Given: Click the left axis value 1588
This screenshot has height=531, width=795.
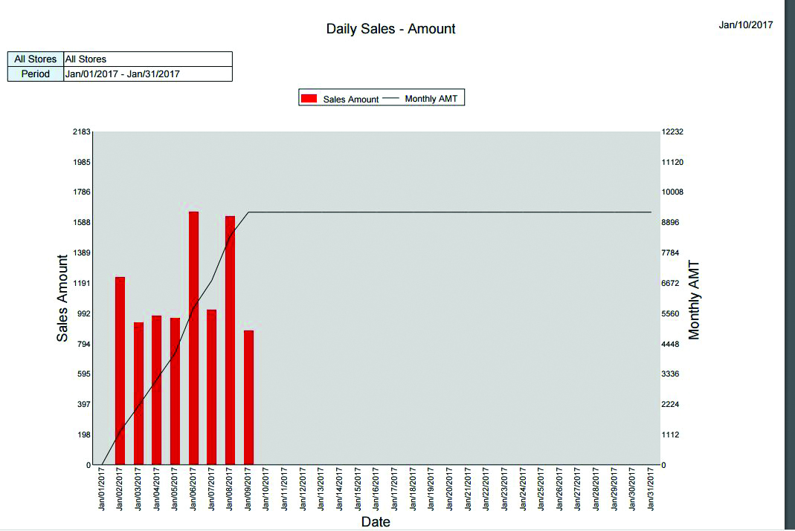Looking at the screenshot, I should 82,222.
